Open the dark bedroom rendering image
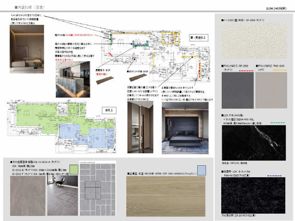 [185, 128]
